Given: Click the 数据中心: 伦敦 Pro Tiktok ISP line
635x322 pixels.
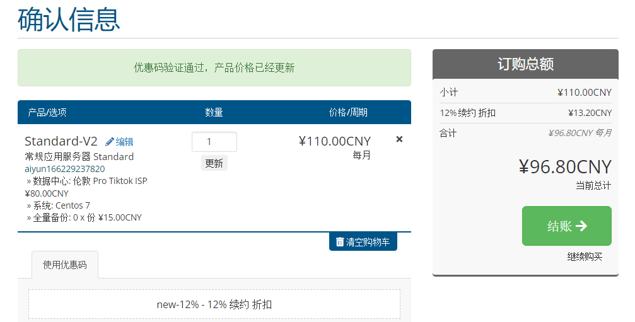Looking at the screenshot, I should pos(86,181).
